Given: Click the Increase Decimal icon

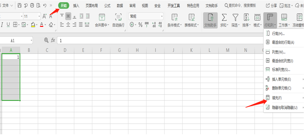Looking at the screenshot, I should coord(154,25).
